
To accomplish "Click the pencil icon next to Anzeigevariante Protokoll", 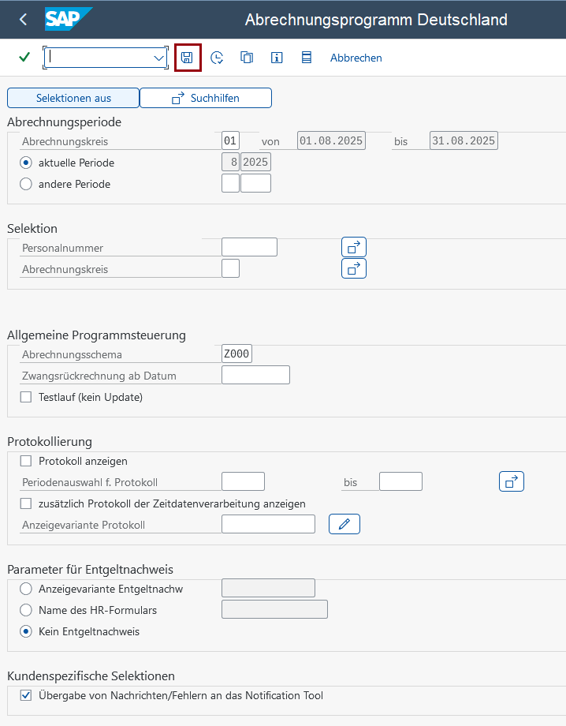I will click(x=344, y=524).
